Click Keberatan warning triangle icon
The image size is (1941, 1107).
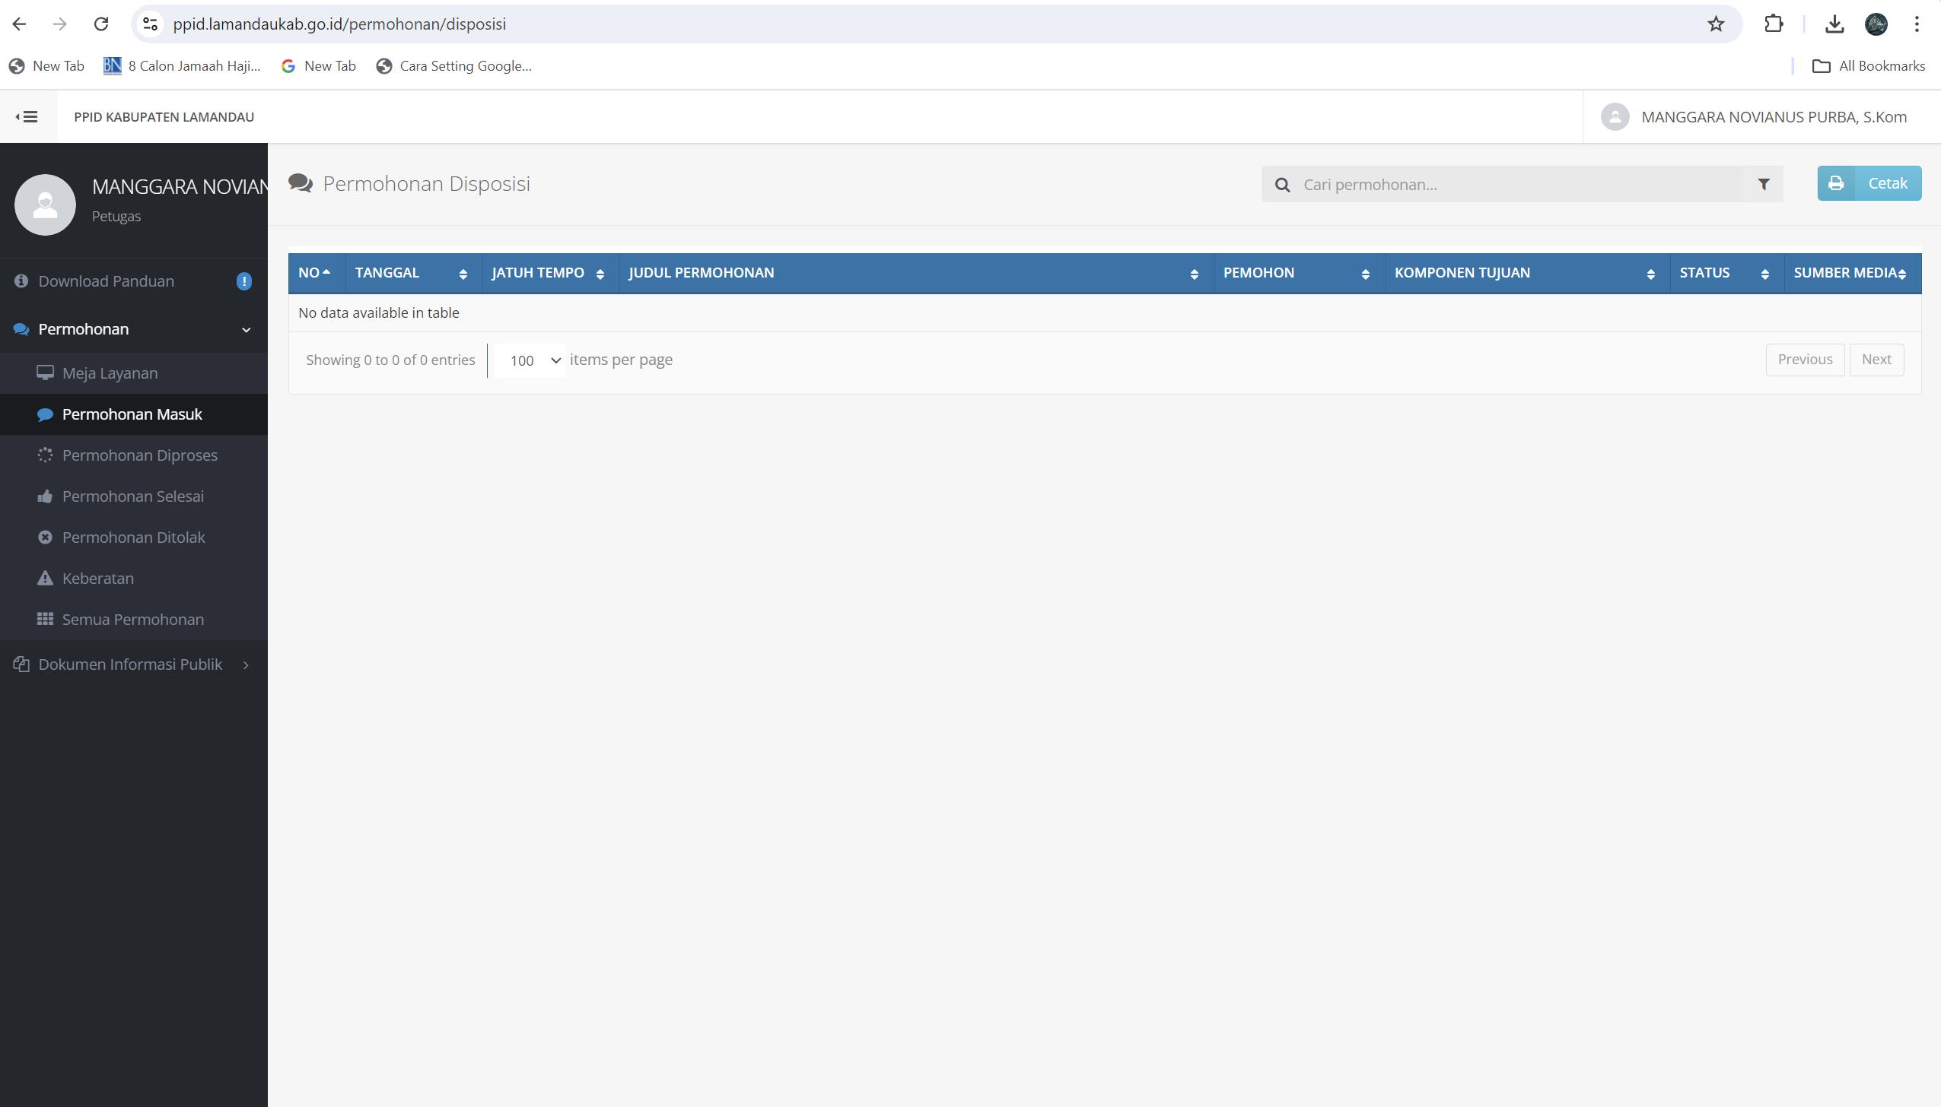point(46,579)
